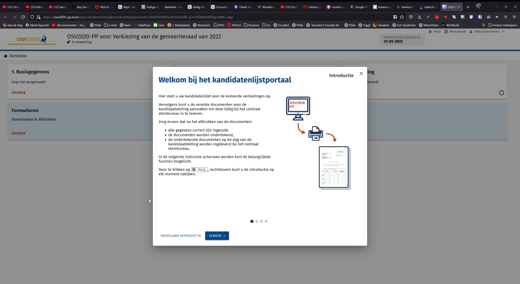Select the second intro page indicator dot
The image size is (520, 284).
point(257,222)
